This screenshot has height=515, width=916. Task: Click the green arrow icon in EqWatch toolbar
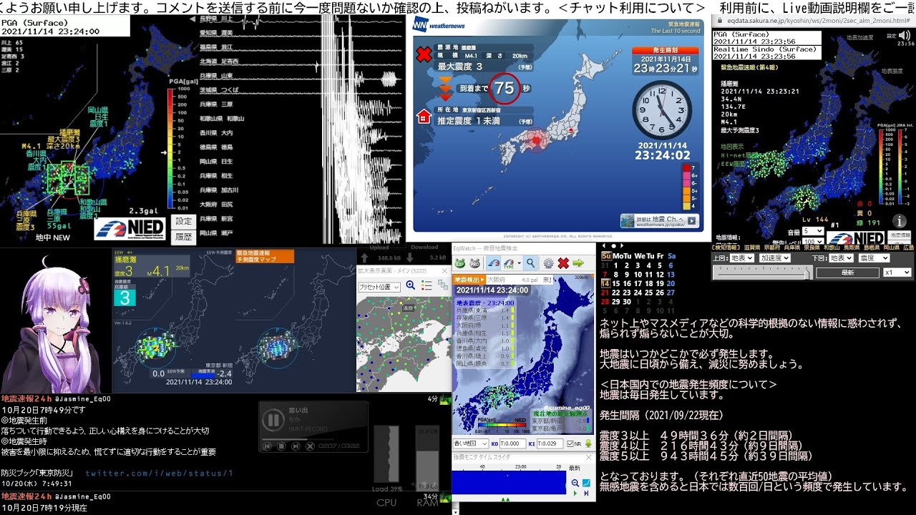tap(578, 263)
